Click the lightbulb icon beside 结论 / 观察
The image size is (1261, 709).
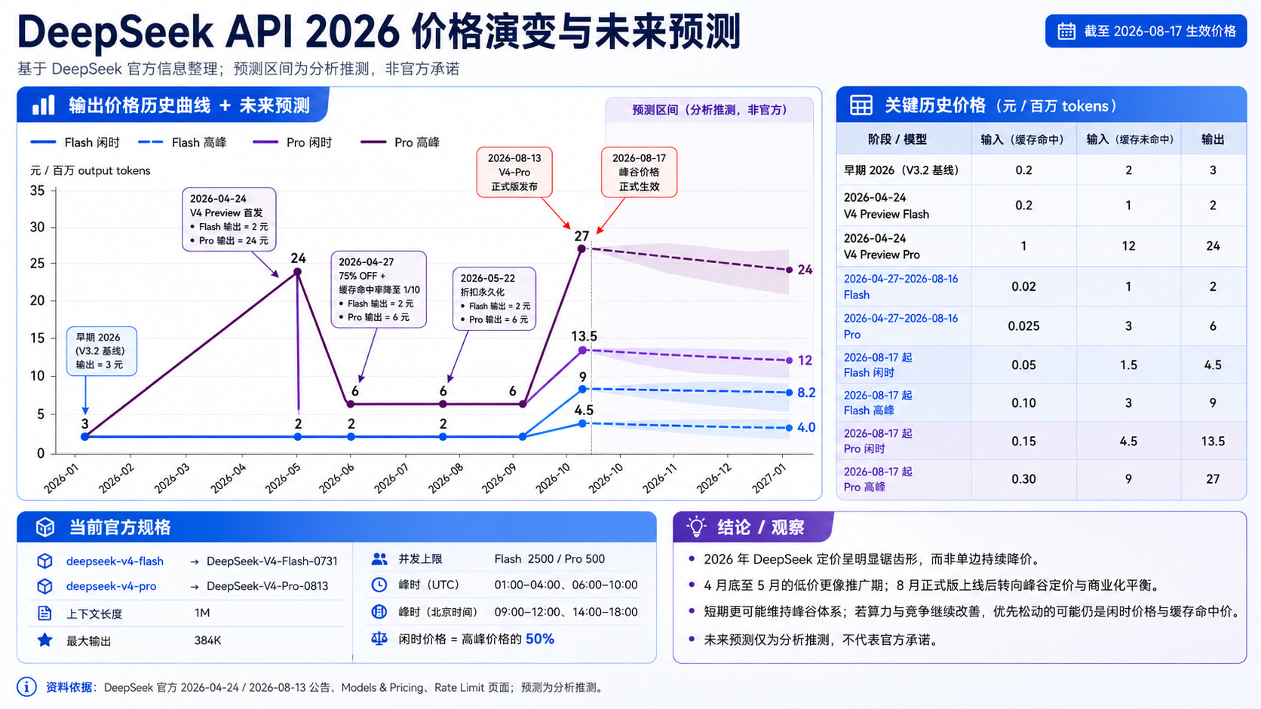tap(696, 527)
